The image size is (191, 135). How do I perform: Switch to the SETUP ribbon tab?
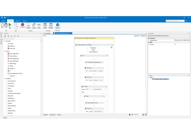(24, 21)
